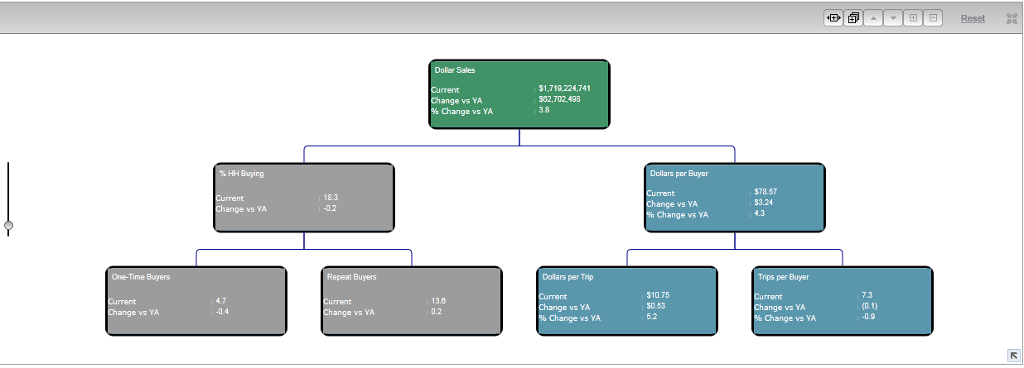
Task: Click the Repeat Buyers node
Action: 412,301
